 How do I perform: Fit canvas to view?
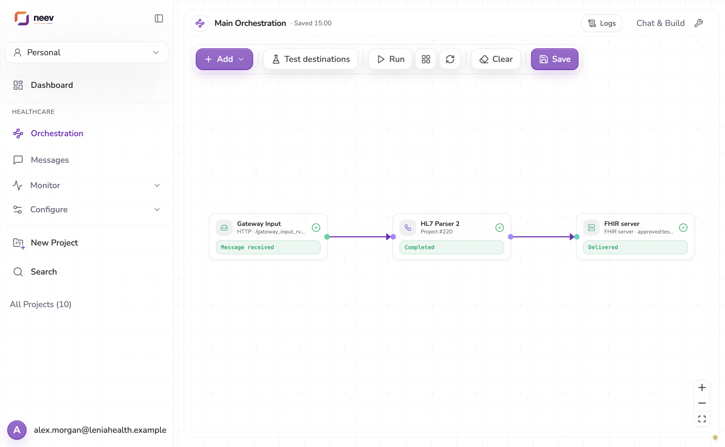click(702, 419)
